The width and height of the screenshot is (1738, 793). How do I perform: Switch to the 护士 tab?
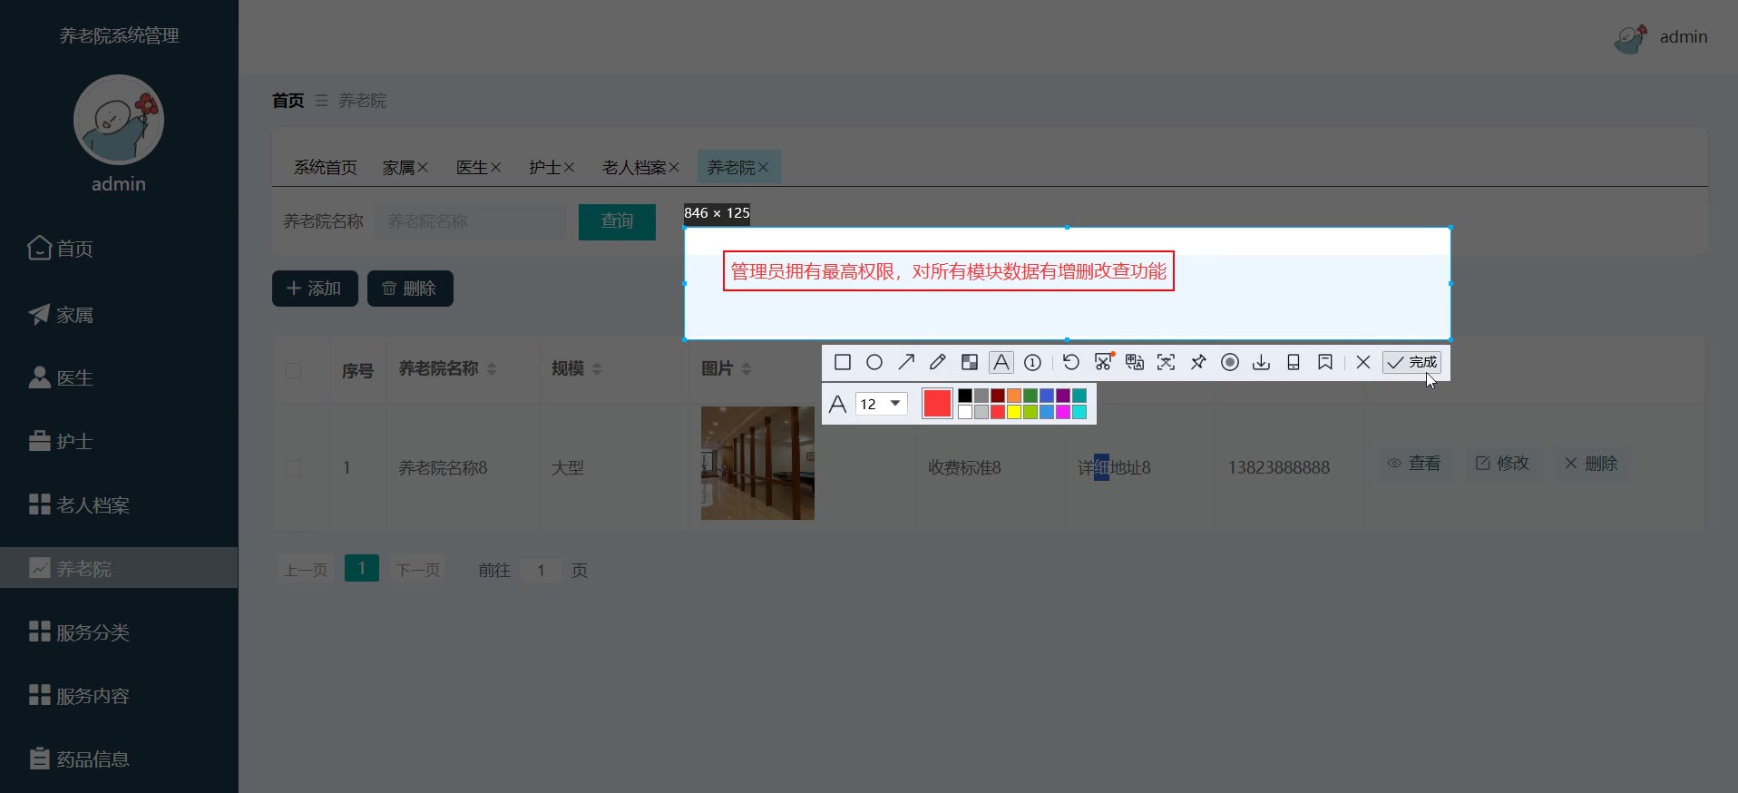545,168
